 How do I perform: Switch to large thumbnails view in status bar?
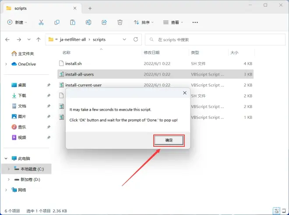tap(284, 211)
